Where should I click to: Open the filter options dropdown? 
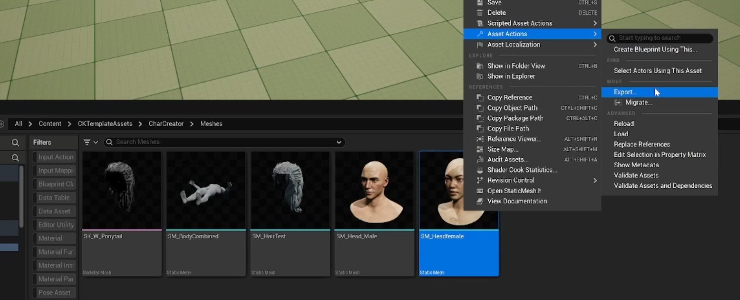(x=90, y=142)
